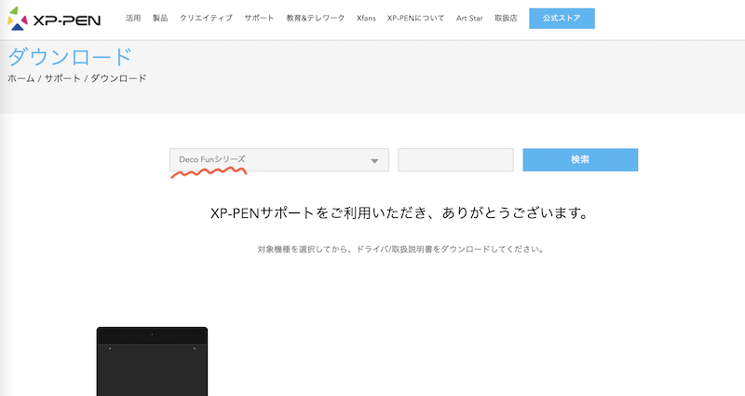The width and height of the screenshot is (745, 396).
Task: Select クリエイティブ in the top navigation
Action: [x=206, y=19]
